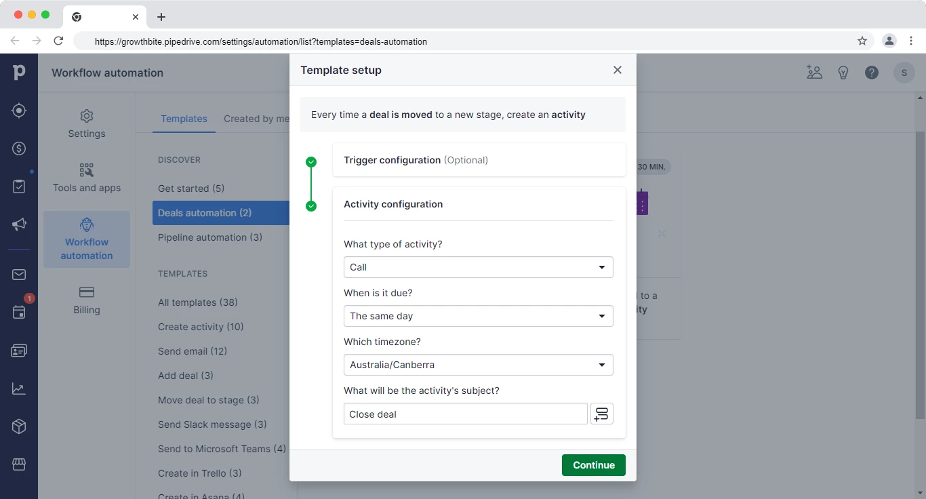
Task: Select Send to Microsoft Teams (4)
Action: point(221,449)
